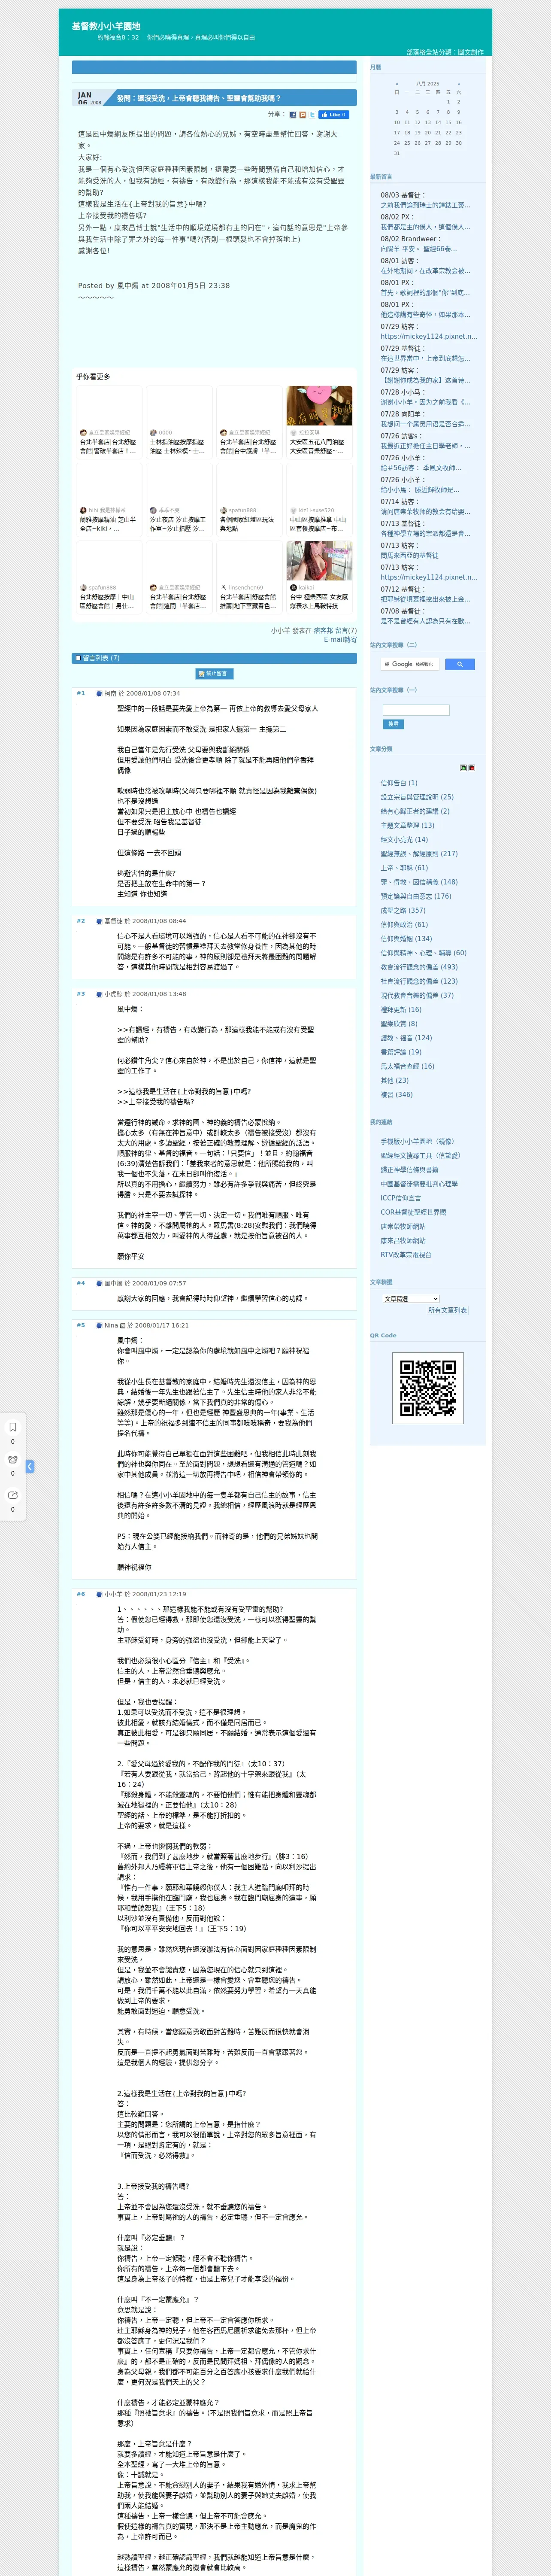The image size is (551, 2576).
Task: Click the clap/like icon in floating sidebar
Action: 13,1460
